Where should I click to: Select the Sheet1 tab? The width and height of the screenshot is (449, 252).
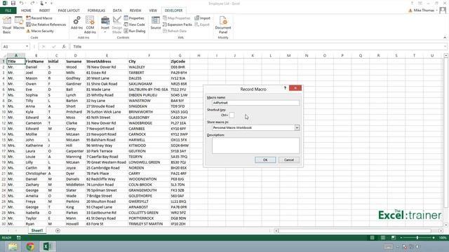[x=37, y=230]
